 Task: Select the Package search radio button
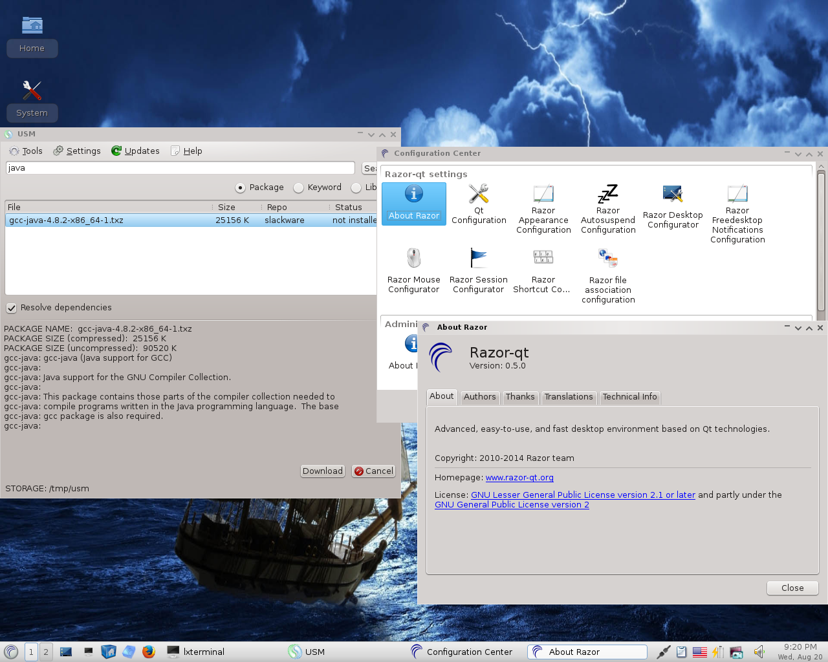pyautogui.click(x=259, y=187)
